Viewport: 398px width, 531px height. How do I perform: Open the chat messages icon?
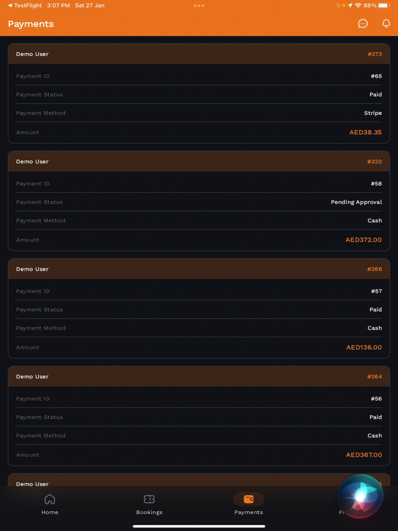click(x=363, y=24)
